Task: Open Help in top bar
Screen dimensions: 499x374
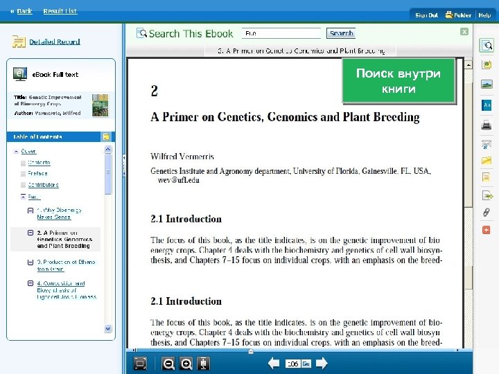Action: coord(484,15)
